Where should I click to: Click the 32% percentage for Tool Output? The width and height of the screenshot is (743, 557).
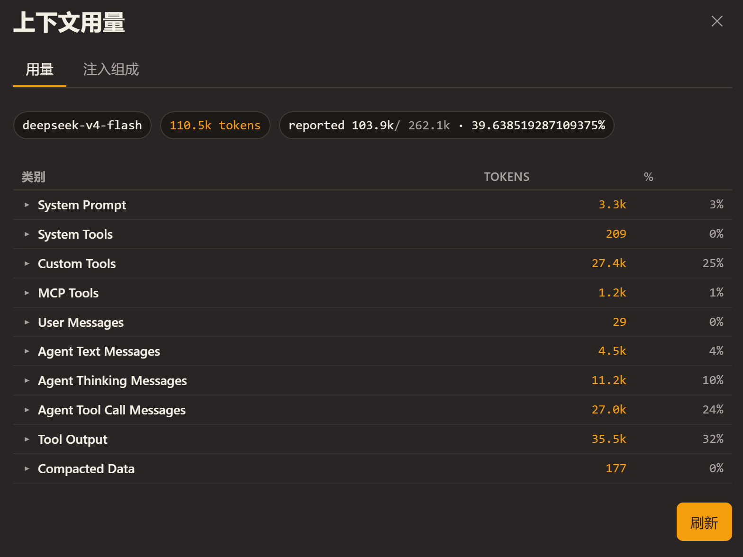click(x=713, y=439)
